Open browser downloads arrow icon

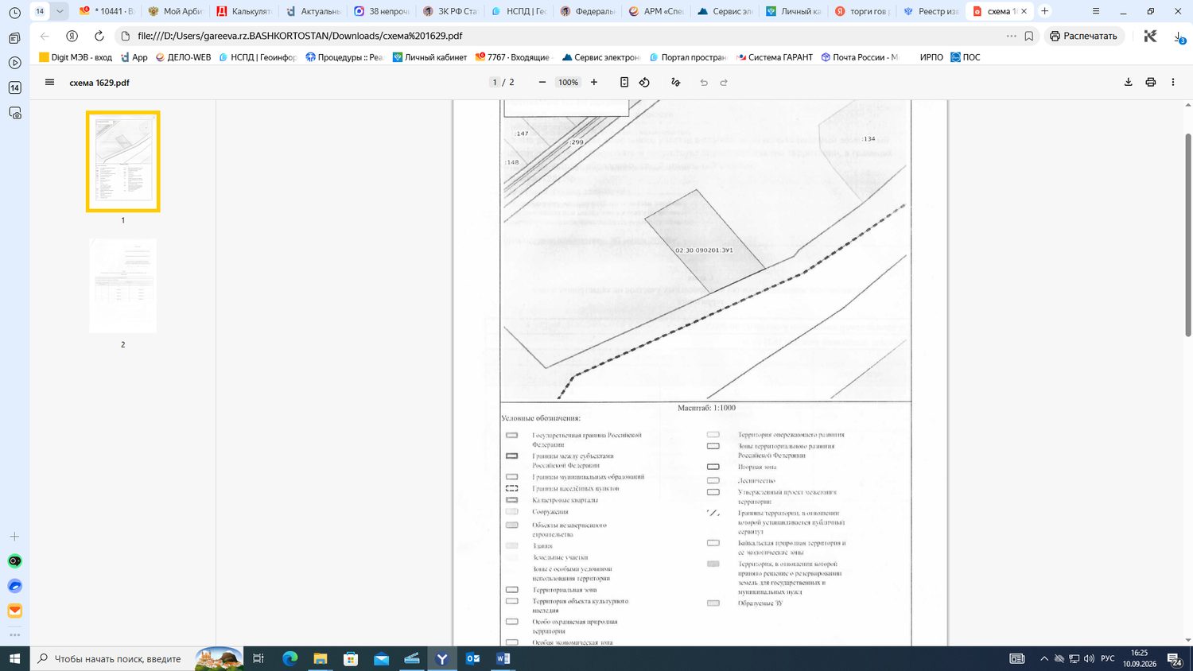[x=1179, y=37]
